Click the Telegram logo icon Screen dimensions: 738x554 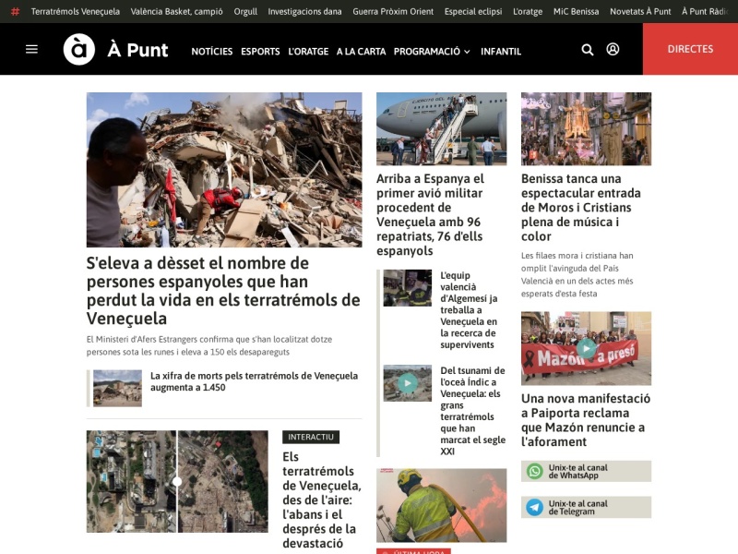tap(535, 507)
